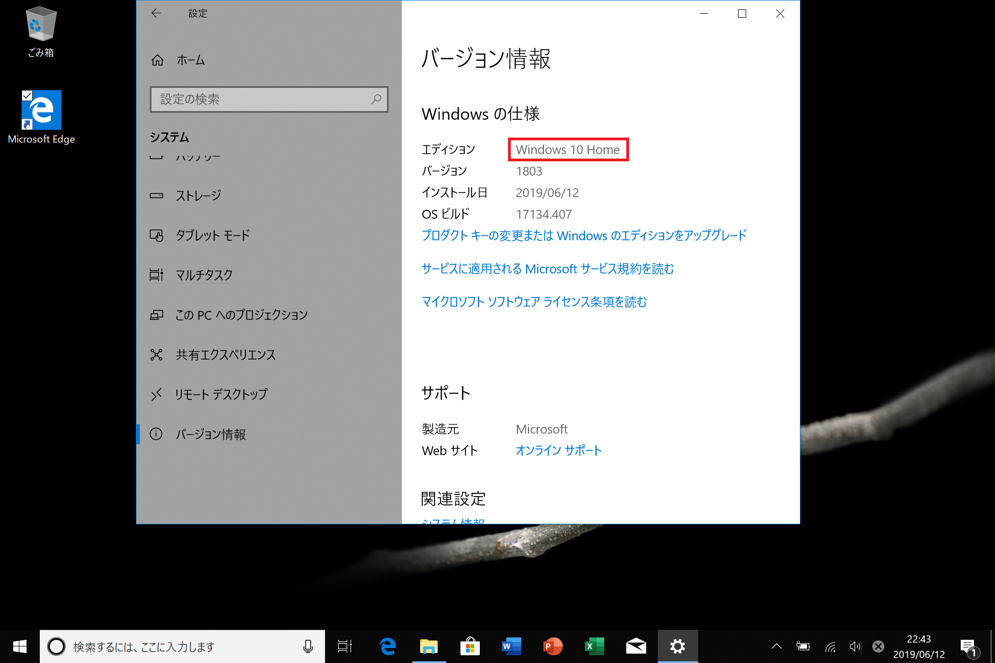
Task: Open Excel from the taskbar
Action: (x=594, y=646)
